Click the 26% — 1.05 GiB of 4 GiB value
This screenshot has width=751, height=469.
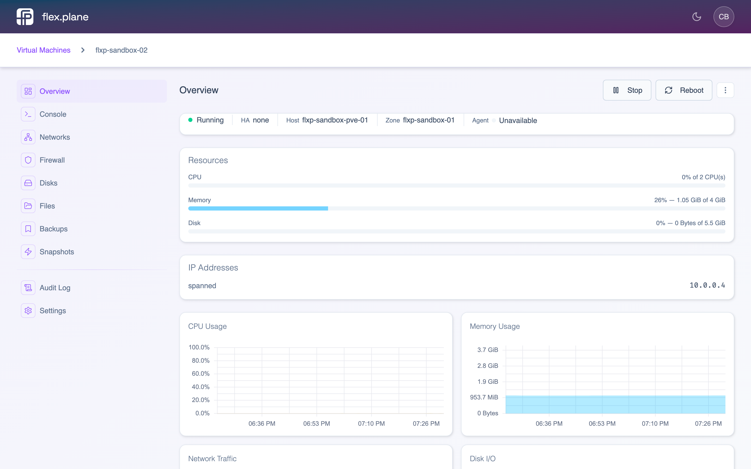pos(689,200)
